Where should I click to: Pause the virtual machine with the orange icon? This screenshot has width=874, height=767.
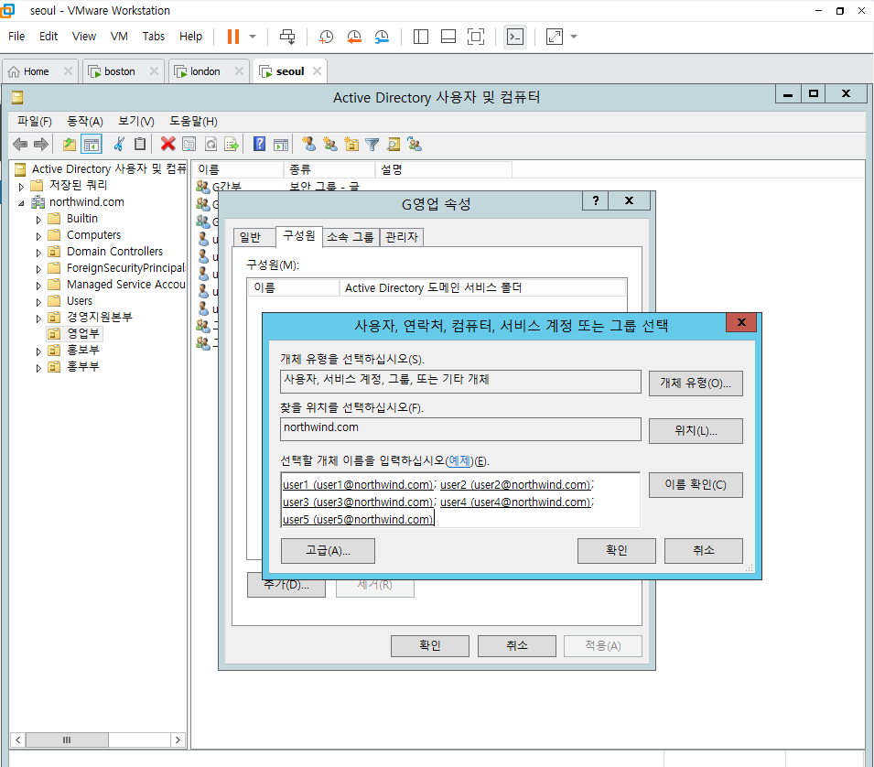[x=233, y=37]
